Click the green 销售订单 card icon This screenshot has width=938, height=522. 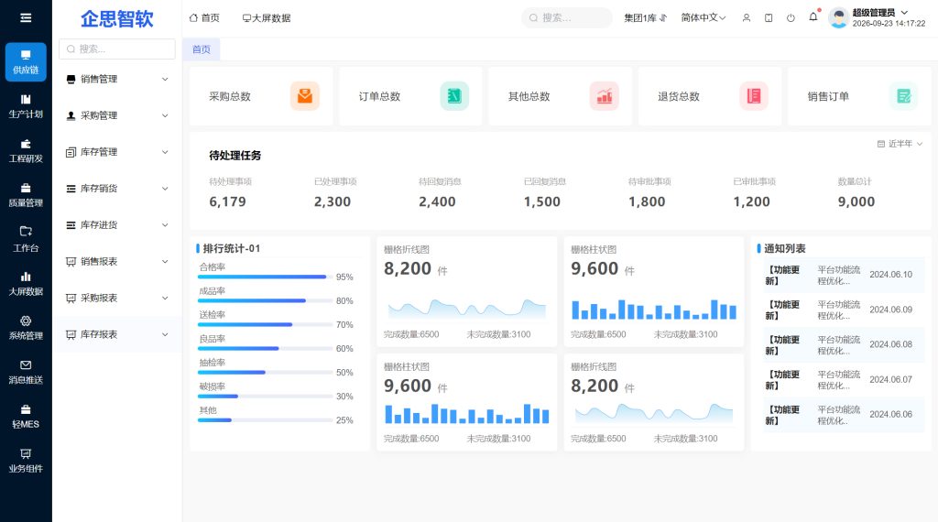(903, 95)
